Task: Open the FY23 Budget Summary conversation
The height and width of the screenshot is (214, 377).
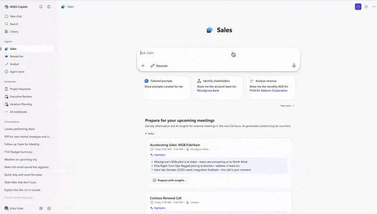Action: point(18,152)
